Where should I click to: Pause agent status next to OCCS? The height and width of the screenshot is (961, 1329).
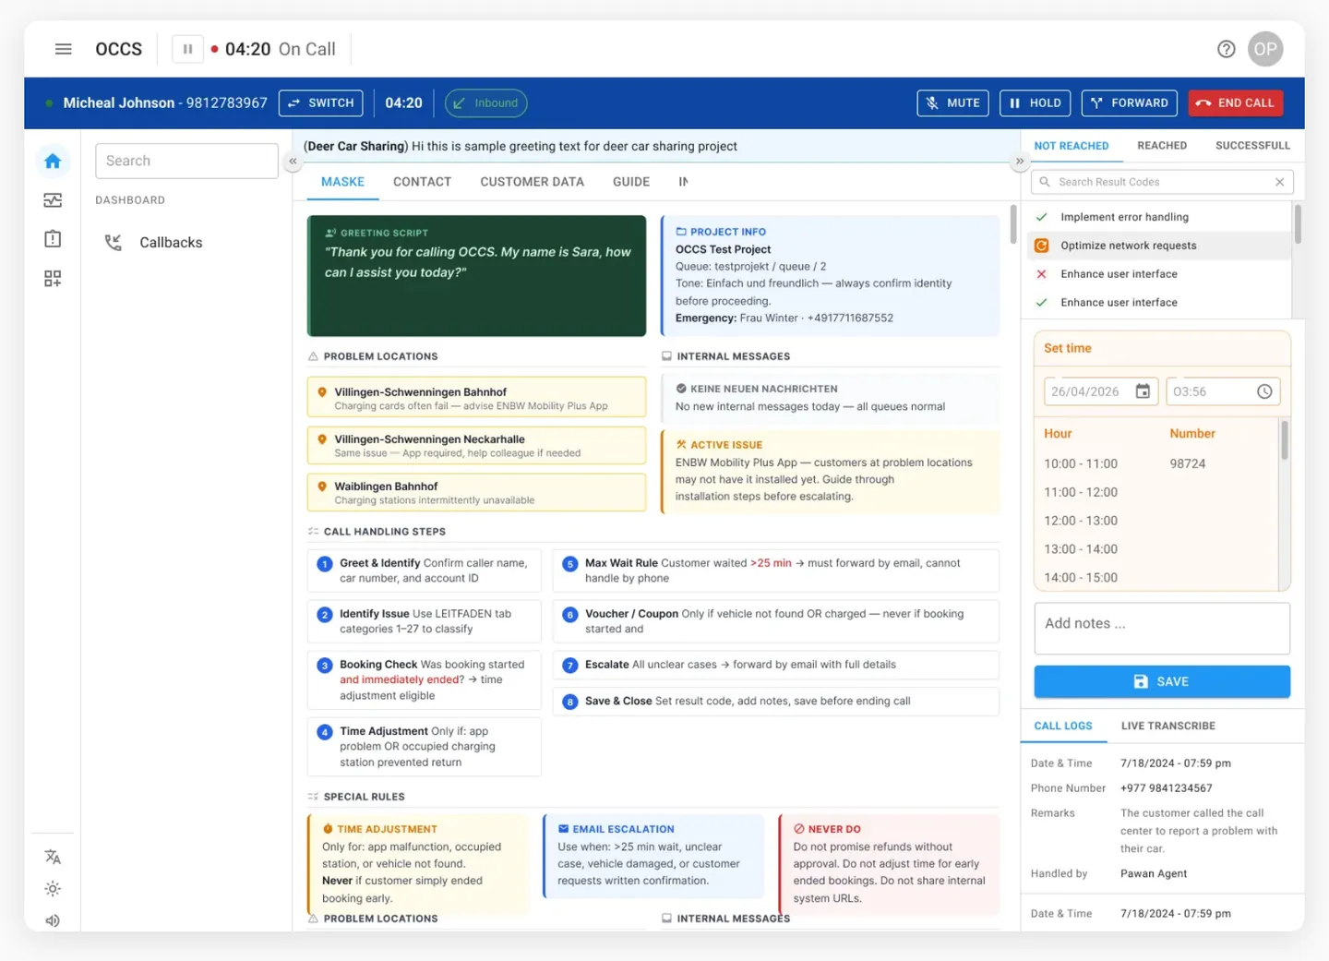(187, 49)
